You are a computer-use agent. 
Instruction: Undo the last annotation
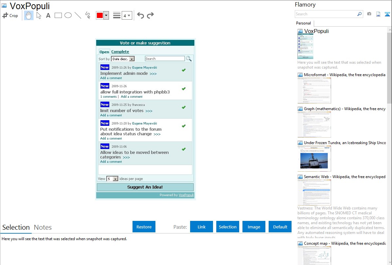(x=140, y=15)
